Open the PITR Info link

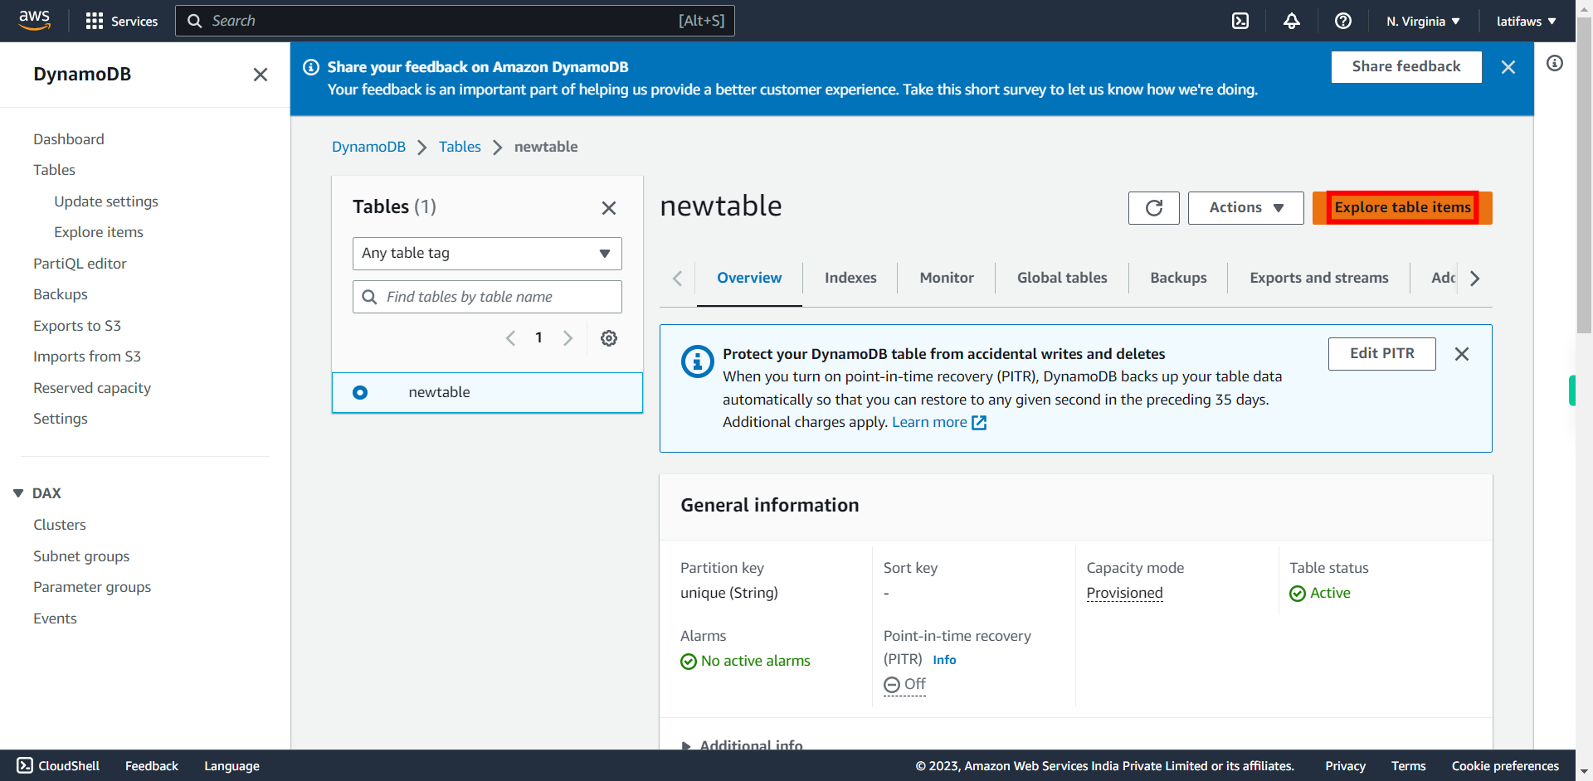[x=944, y=660]
